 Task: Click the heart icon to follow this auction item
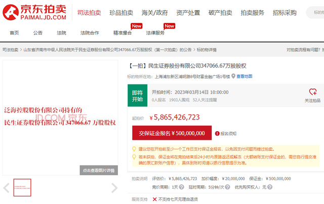click(x=313, y=92)
